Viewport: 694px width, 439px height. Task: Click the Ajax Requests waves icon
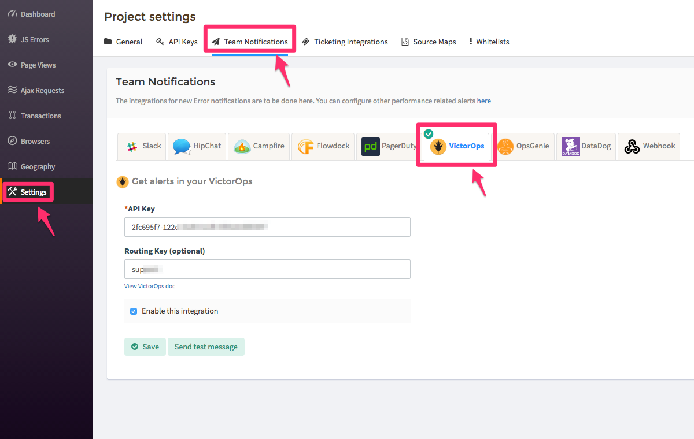pyautogui.click(x=12, y=90)
